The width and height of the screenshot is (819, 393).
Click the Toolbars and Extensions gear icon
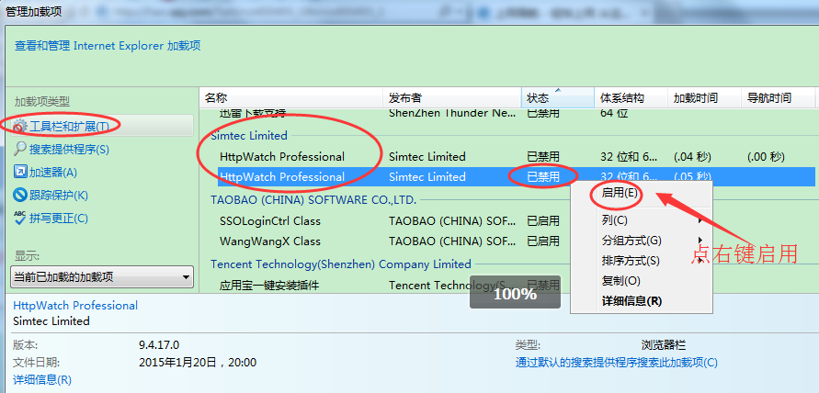tap(20, 126)
